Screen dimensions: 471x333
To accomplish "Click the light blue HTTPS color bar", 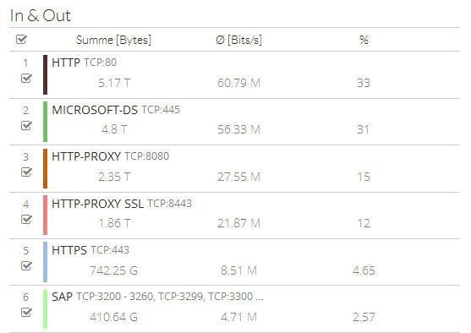I will (45, 262).
